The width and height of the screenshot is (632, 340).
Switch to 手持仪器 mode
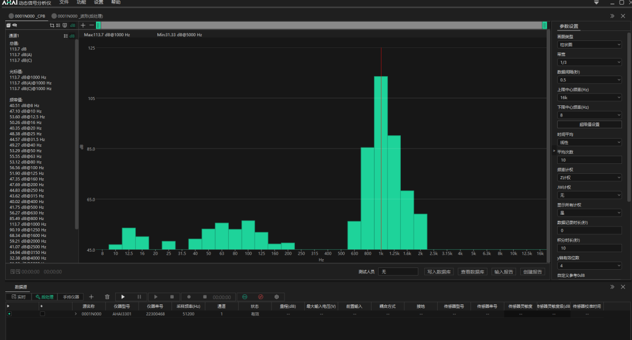tap(71, 297)
